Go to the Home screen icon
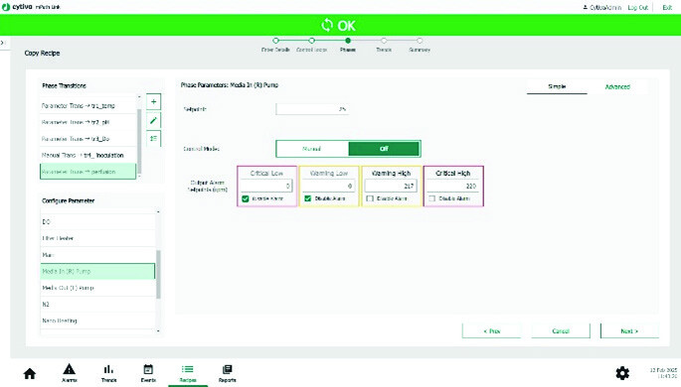The height and width of the screenshot is (387, 681). tap(30, 373)
